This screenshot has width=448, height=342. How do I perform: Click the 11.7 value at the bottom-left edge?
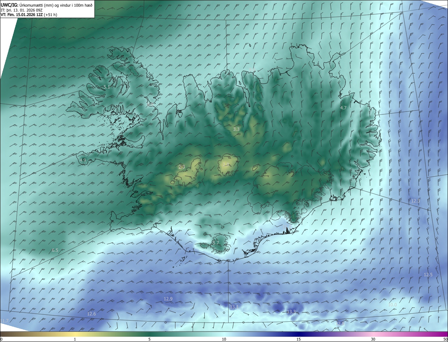tap(5, 321)
